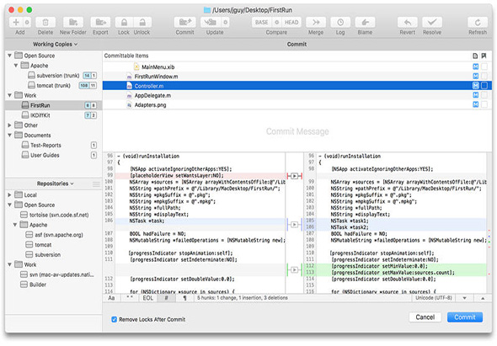
Task: Click the Merge toolbar icon
Action: pos(316,23)
